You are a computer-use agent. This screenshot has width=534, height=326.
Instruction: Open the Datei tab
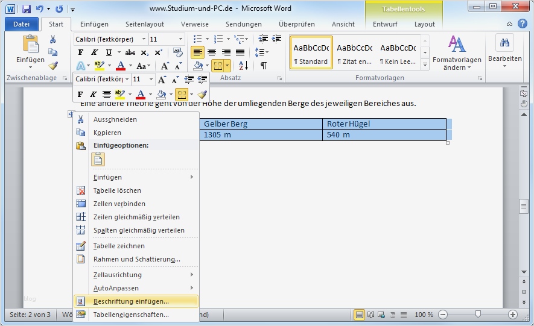(21, 24)
